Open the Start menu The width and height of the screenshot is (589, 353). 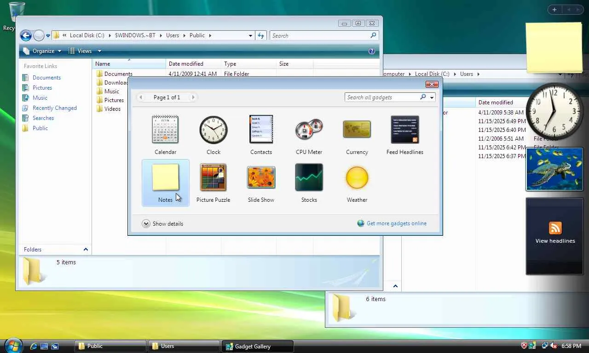[13, 346]
